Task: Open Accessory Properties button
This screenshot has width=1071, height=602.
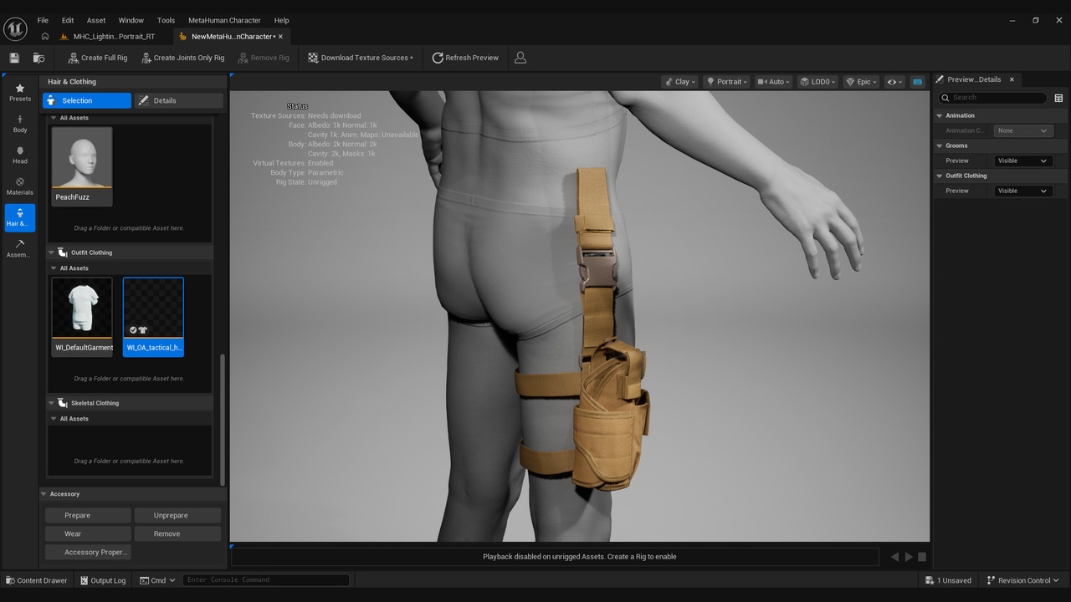Action: [88, 552]
